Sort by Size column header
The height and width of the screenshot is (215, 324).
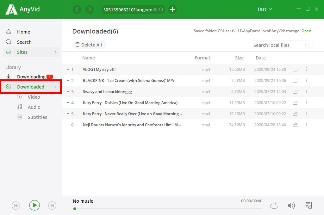tap(239, 58)
